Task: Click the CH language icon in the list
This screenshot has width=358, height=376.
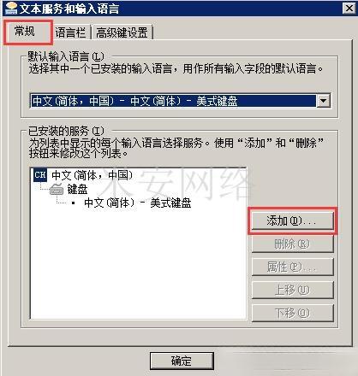Action: coord(40,174)
